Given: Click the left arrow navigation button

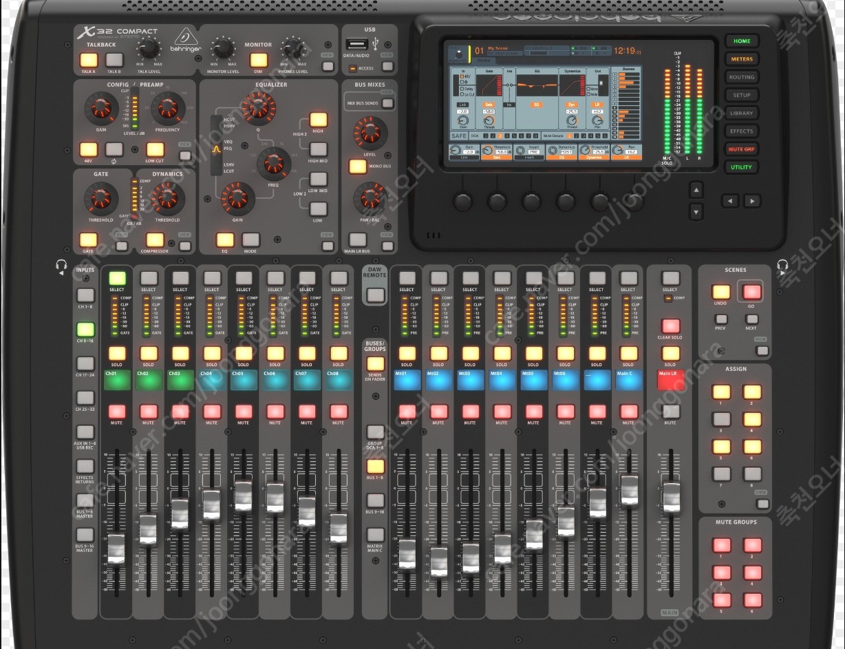Looking at the screenshot, I should tap(730, 201).
